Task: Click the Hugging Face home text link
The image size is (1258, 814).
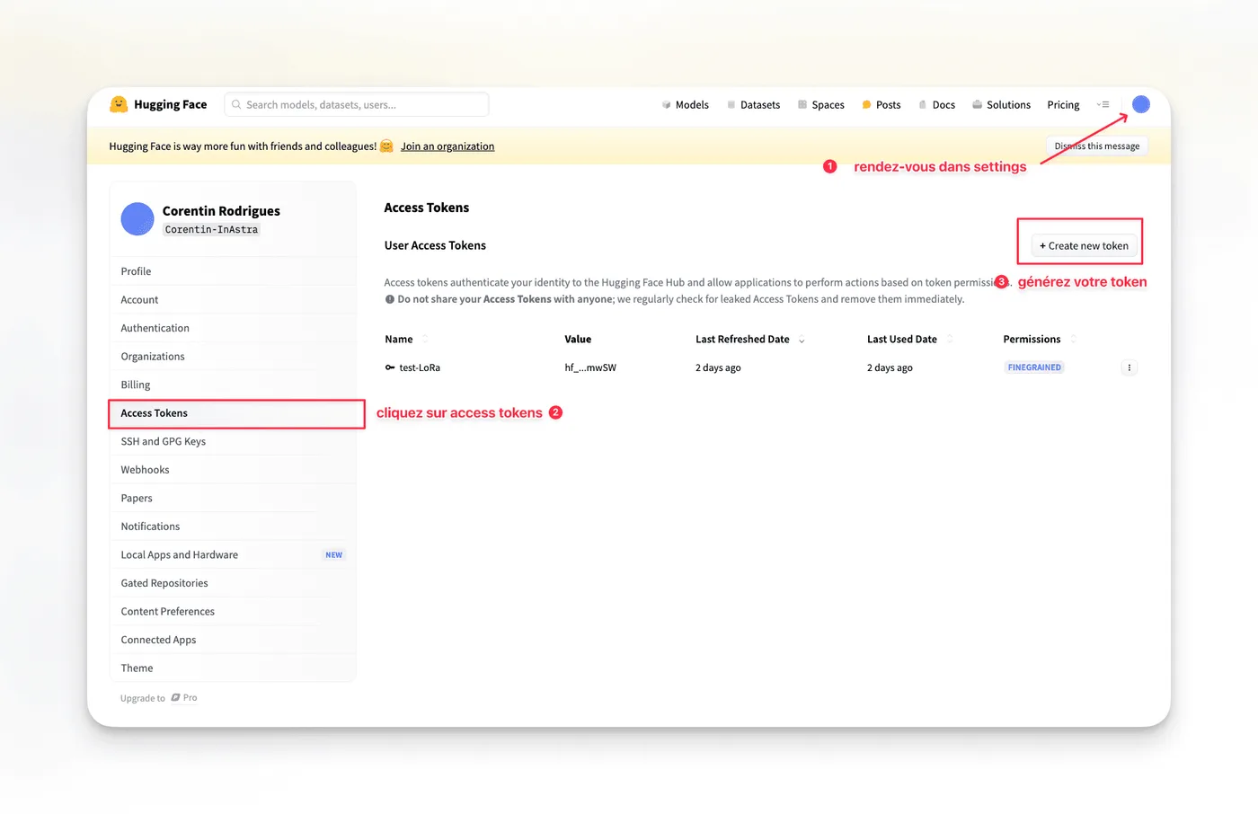Action: click(171, 104)
